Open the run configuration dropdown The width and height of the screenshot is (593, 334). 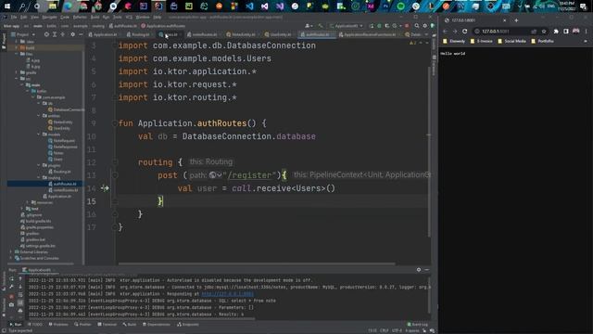pyautogui.click(x=347, y=26)
